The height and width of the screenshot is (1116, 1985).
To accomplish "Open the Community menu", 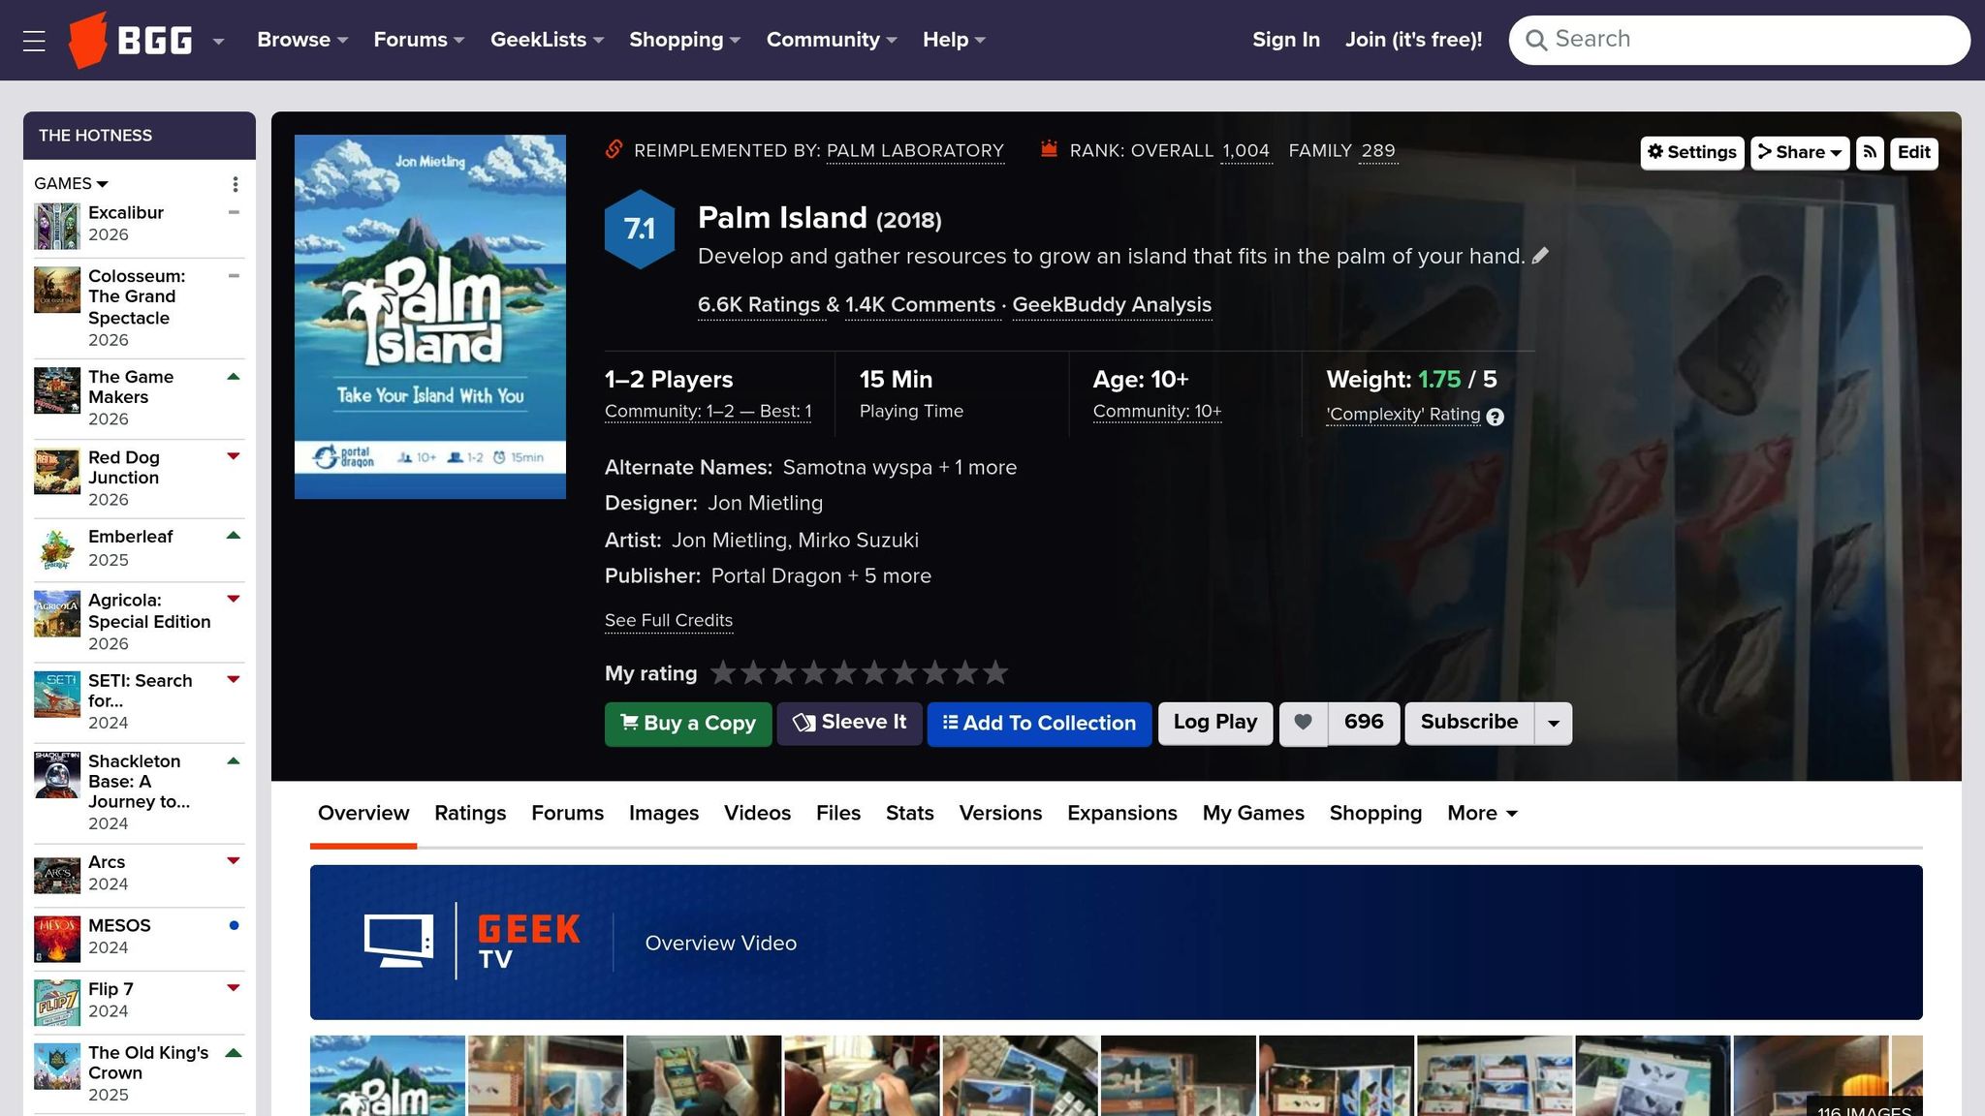I will (832, 40).
